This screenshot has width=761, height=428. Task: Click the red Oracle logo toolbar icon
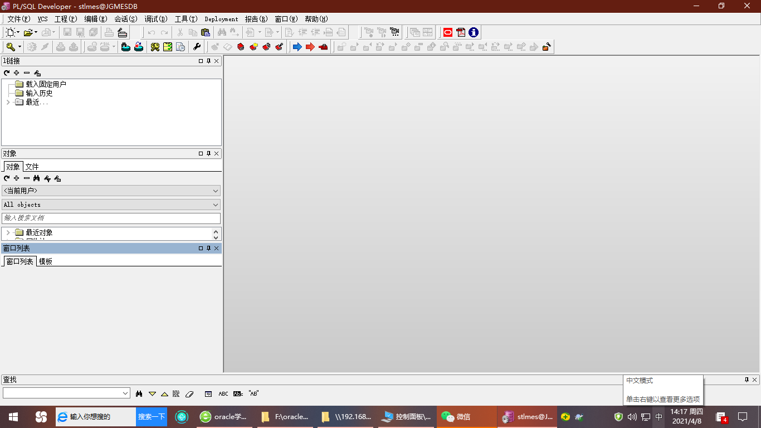pos(448,32)
